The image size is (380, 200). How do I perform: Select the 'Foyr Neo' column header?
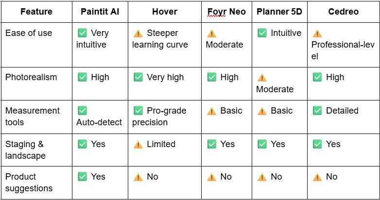(x=226, y=12)
